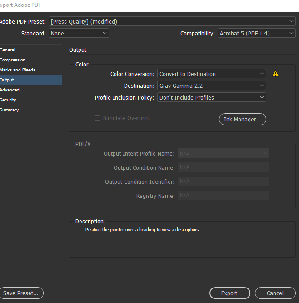Viewport: 299px width, 303px height.
Task: Open the Destination dropdown showing Gray Gamma 2.2
Action: coord(212,86)
